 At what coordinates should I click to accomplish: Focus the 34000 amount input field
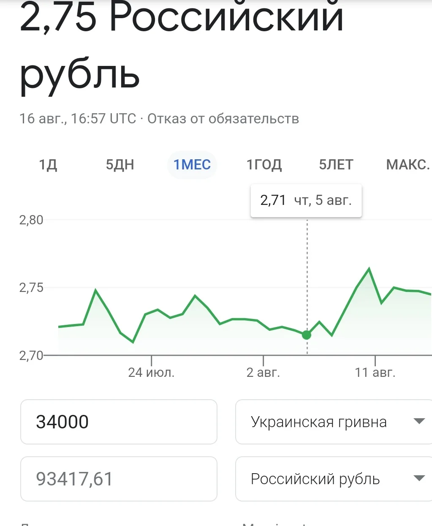point(119,422)
